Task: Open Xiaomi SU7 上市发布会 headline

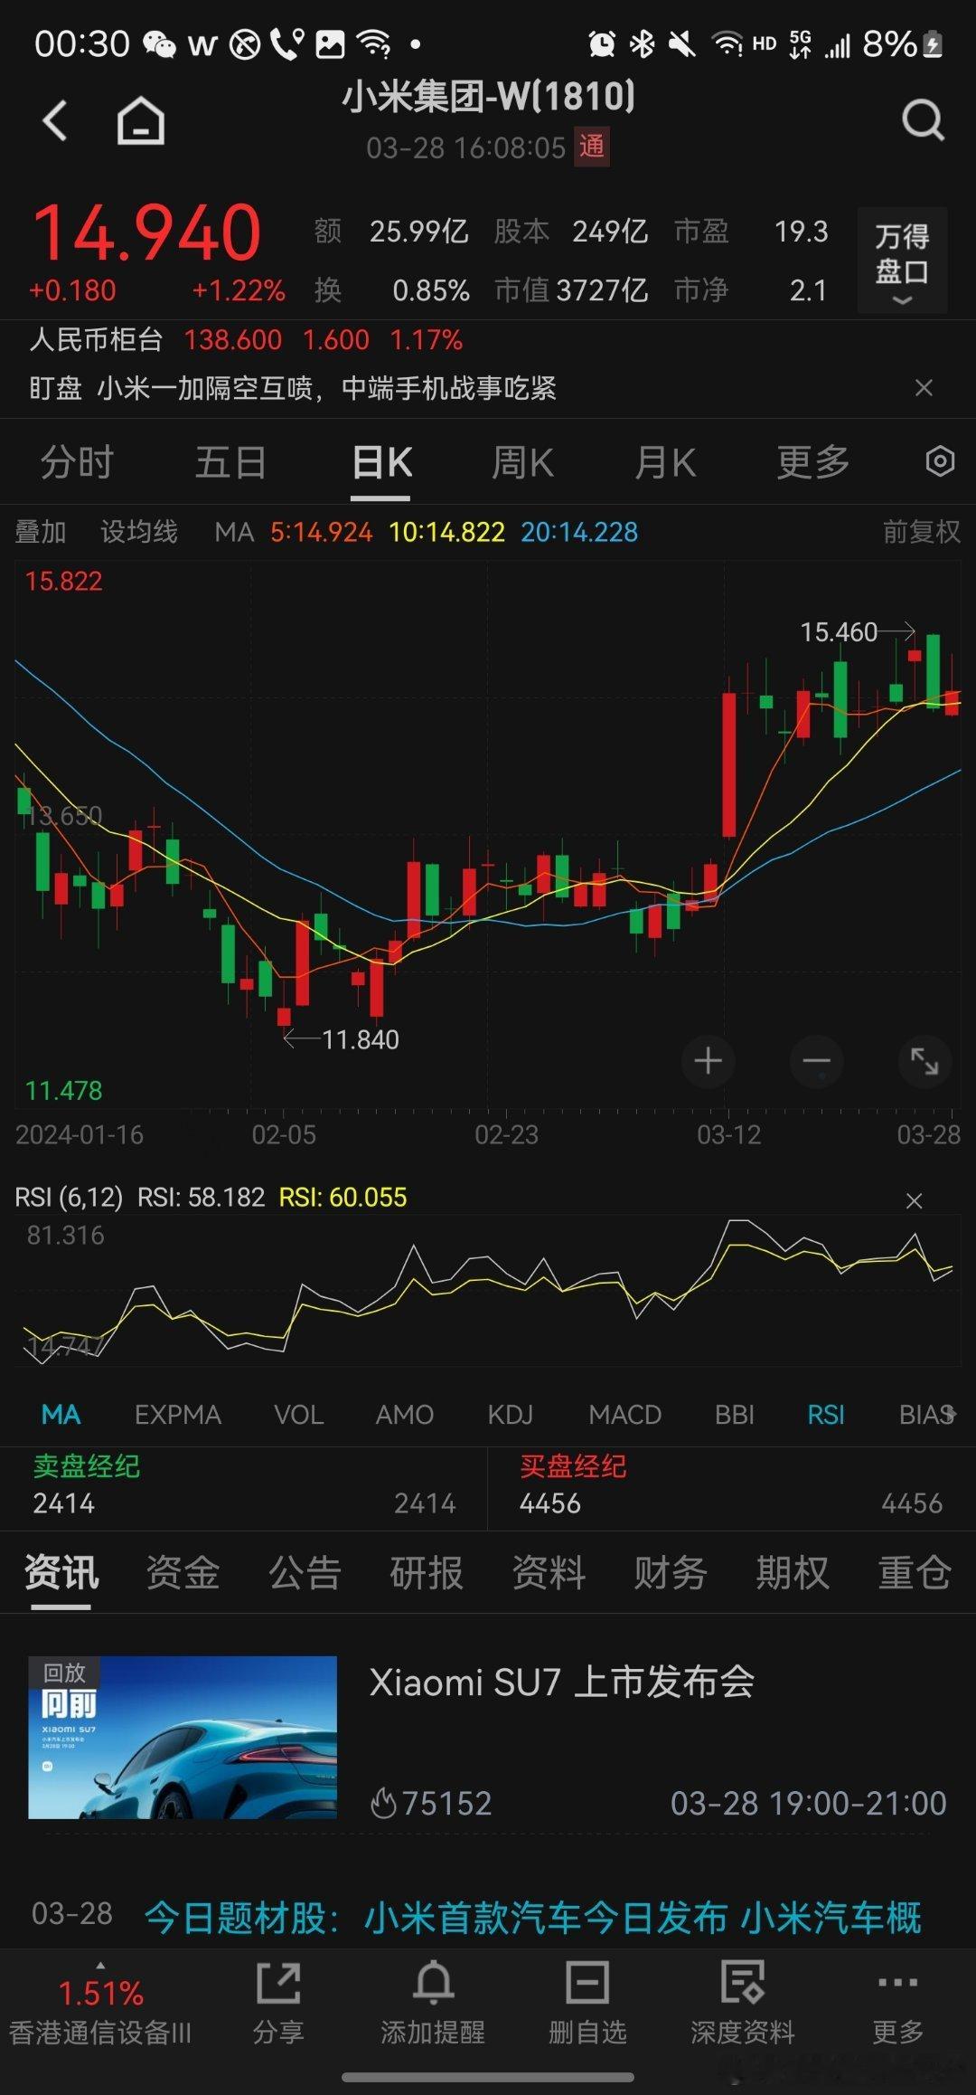Action: click(561, 1683)
